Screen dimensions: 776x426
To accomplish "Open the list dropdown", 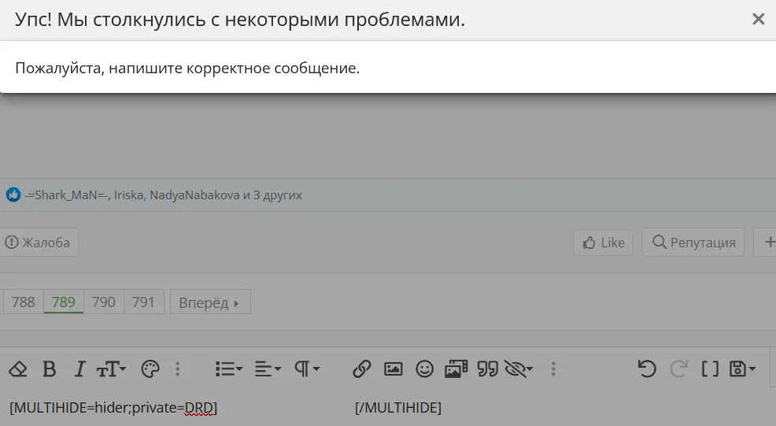I will tap(229, 369).
